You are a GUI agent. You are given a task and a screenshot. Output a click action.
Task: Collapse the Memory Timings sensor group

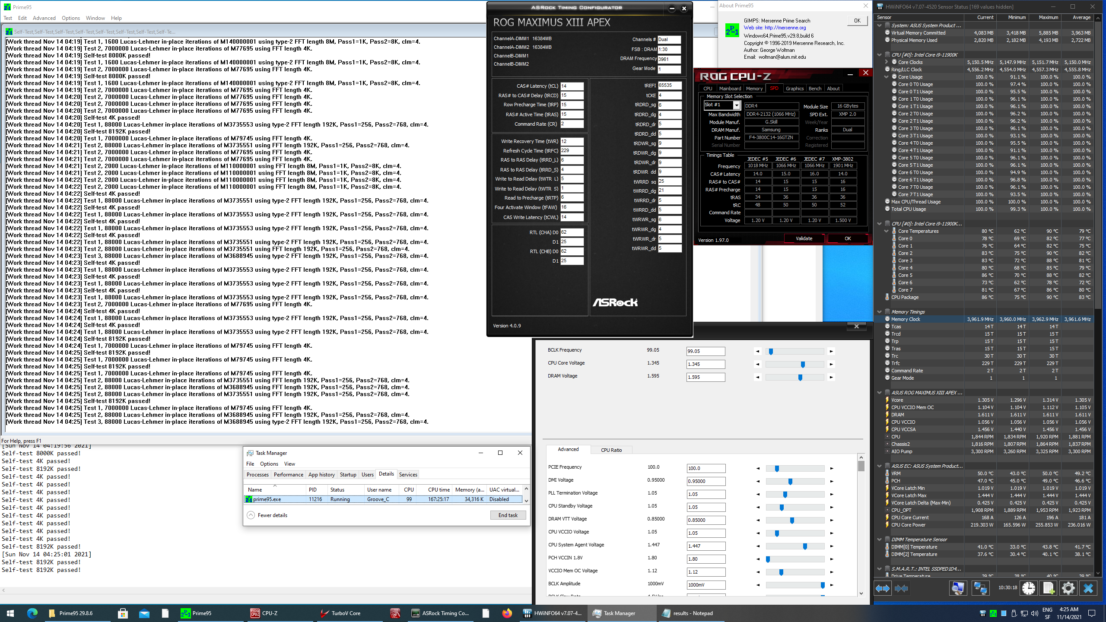click(x=880, y=312)
